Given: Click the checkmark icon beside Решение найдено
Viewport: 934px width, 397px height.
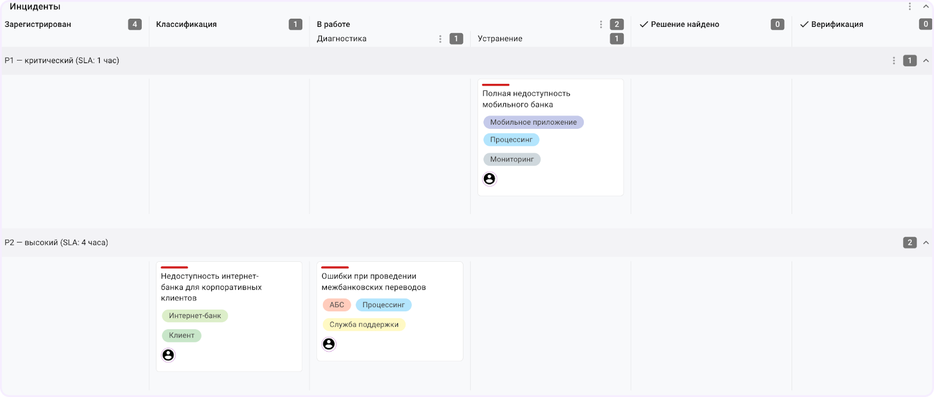Looking at the screenshot, I should pos(644,24).
